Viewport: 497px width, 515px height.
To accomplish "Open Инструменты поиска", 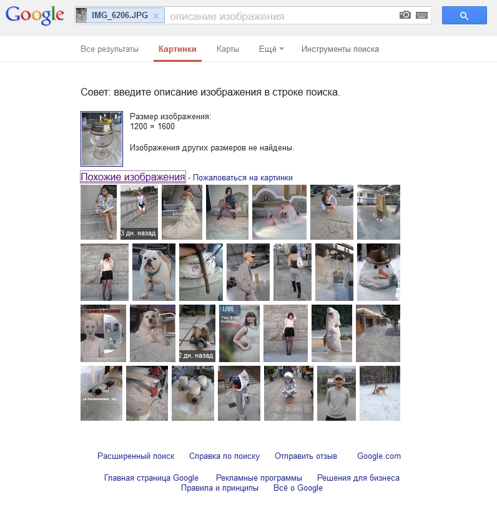I will 340,49.
